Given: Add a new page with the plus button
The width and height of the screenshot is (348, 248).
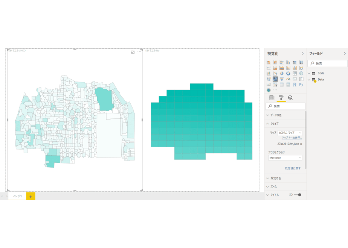Looking at the screenshot, I should click(x=31, y=197).
